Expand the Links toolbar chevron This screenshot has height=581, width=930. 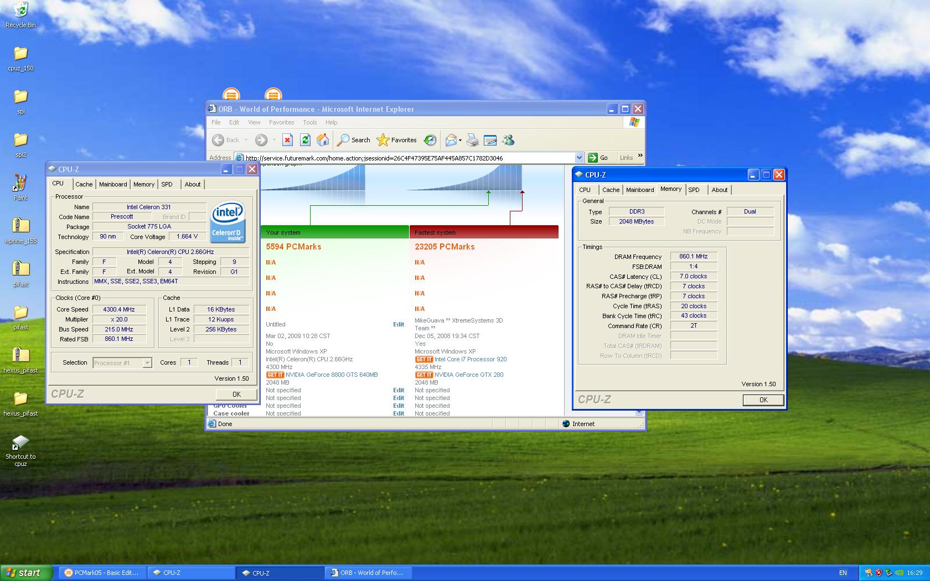640,155
